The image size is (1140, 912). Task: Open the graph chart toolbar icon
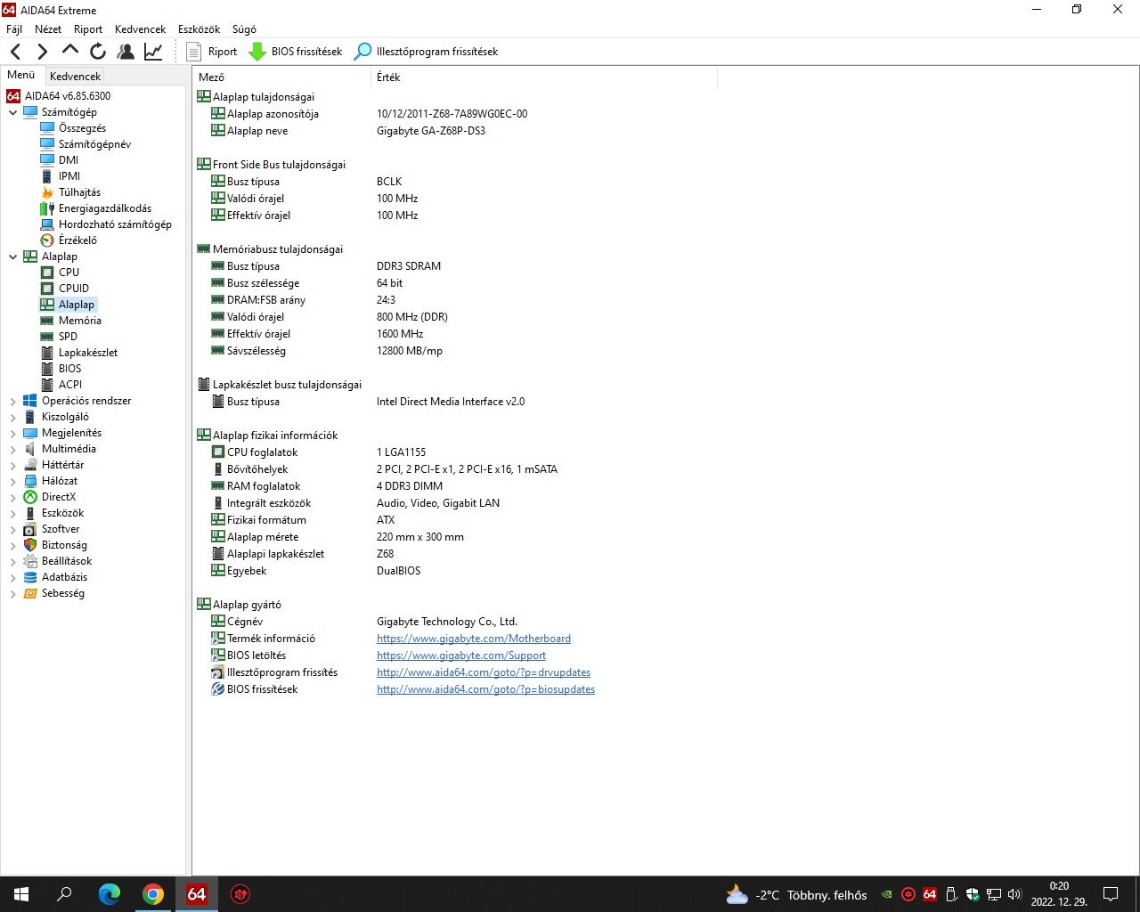(153, 52)
